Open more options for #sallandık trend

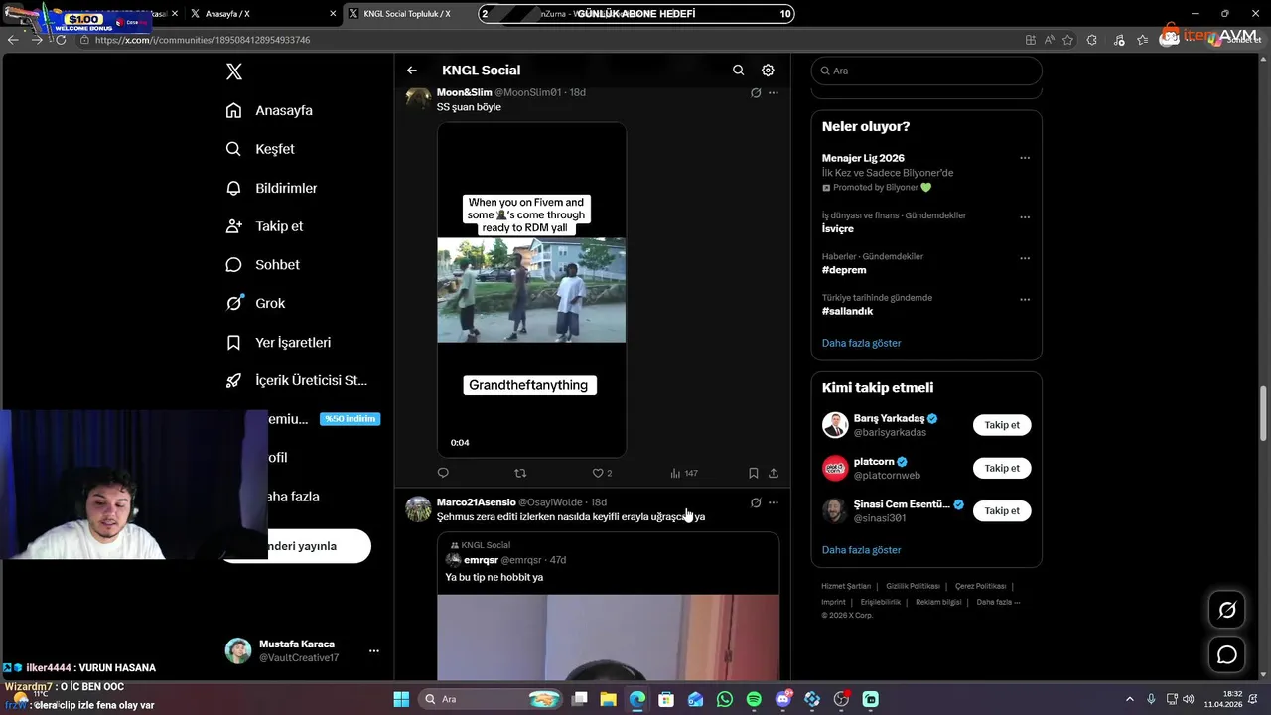(x=1025, y=299)
